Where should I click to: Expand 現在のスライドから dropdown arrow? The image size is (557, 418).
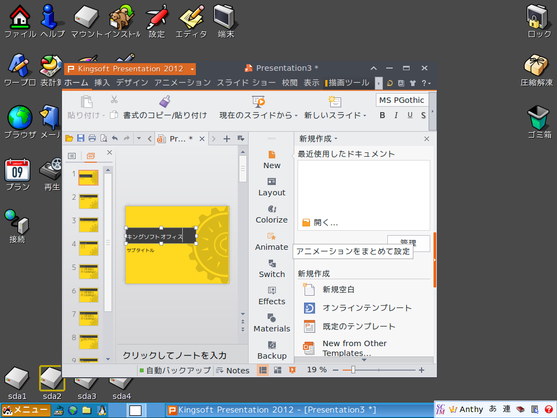pos(296,115)
